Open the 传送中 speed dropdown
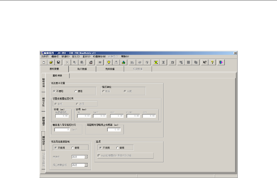 click(86, 157)
